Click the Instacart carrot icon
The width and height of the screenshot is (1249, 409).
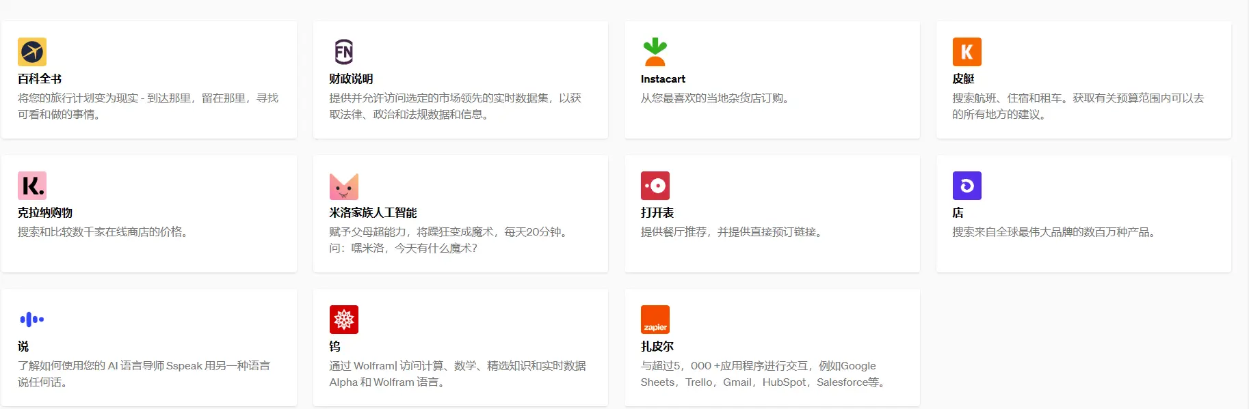point(655,52)
